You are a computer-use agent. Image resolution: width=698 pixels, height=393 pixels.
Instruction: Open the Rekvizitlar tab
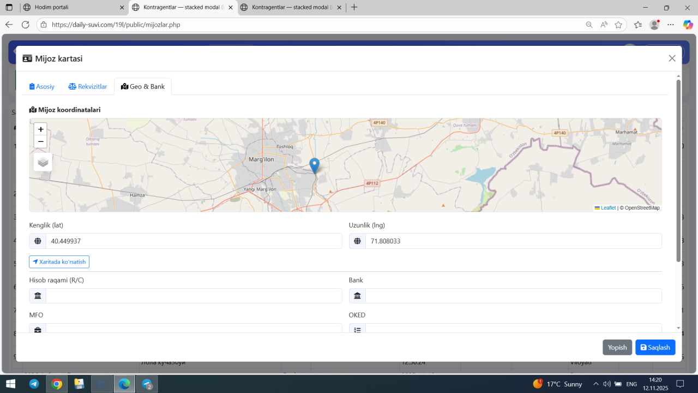tap(88, 87)
